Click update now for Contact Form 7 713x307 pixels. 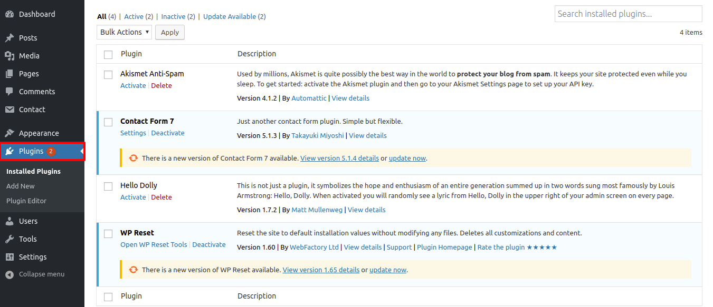click(407, 158)
